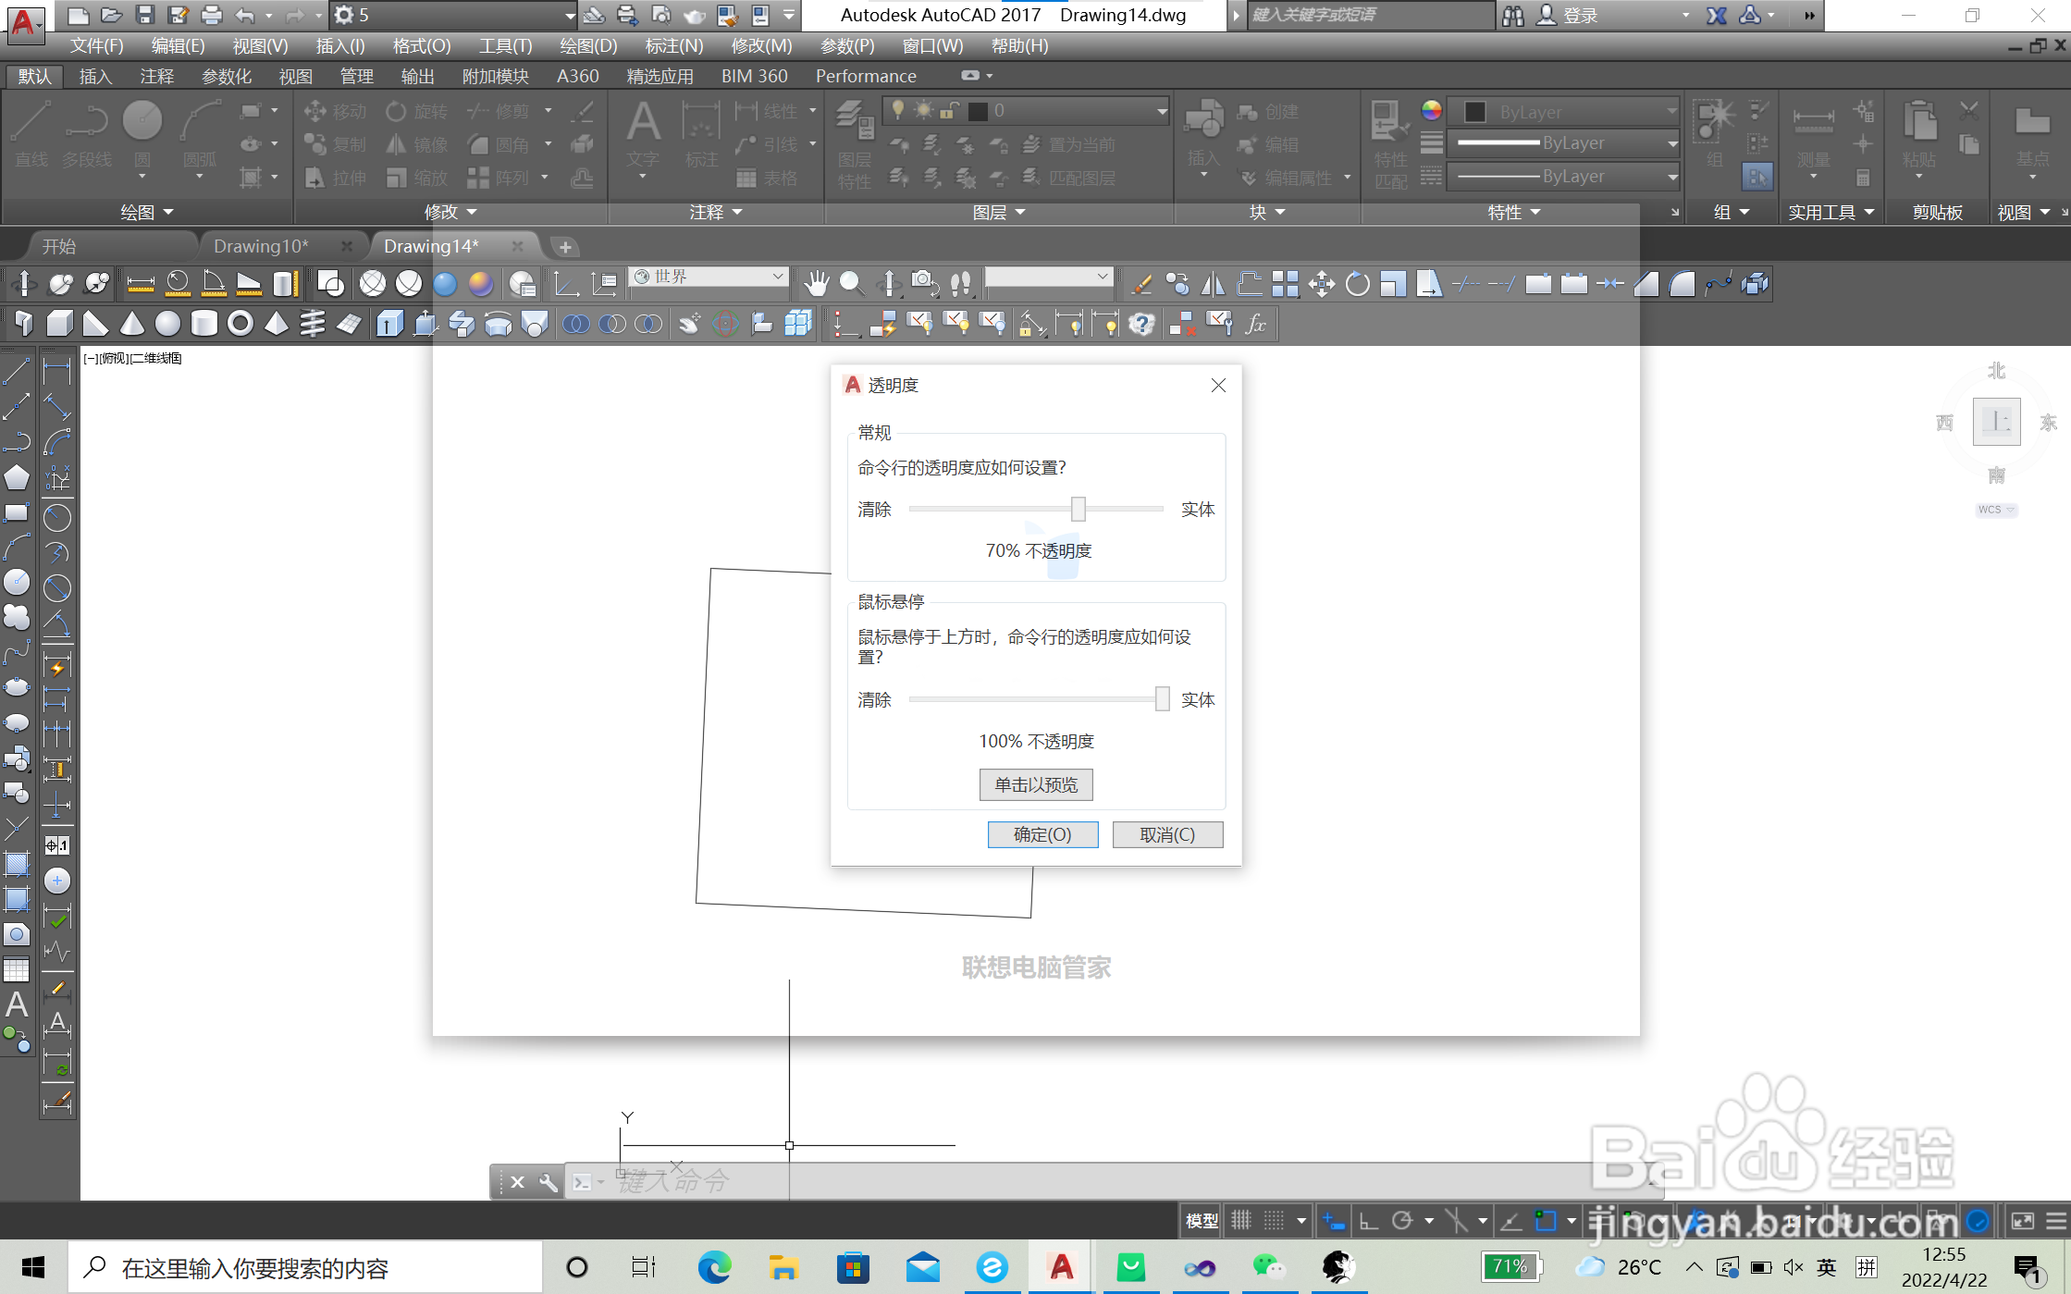The width and height of the screenshot is (2071, 1294).
Task: Click the 登录 sign-in button
Action: click(x=1569, y=15)
